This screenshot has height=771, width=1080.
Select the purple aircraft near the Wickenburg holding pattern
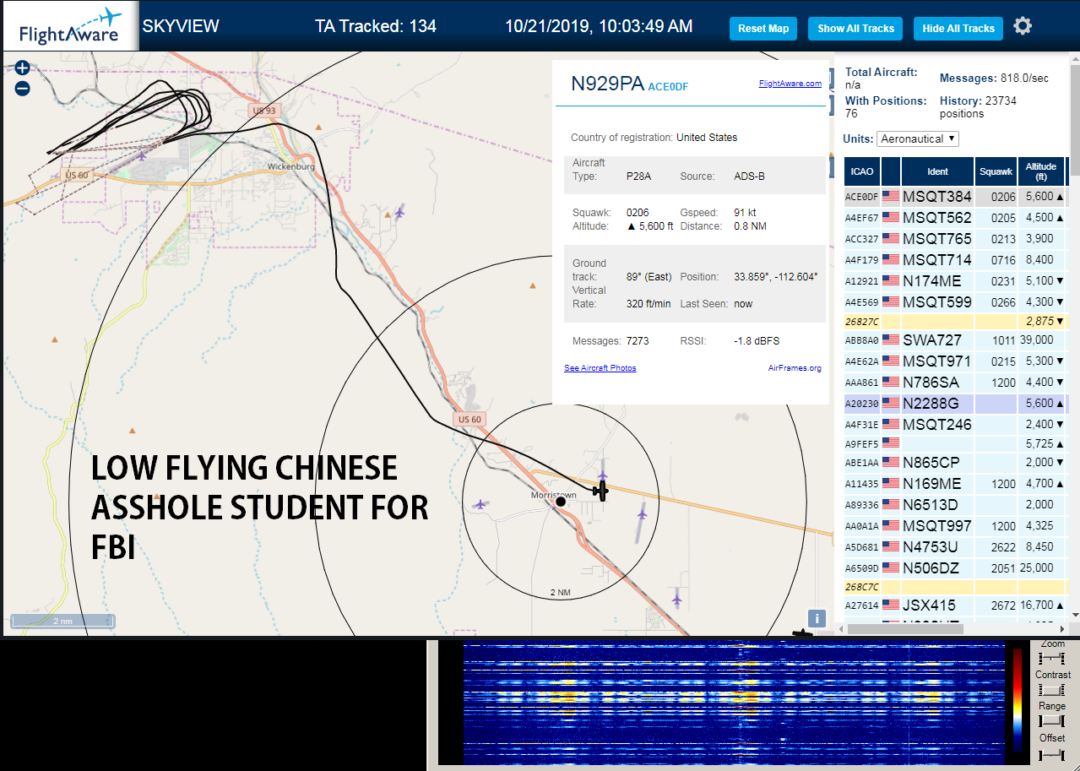(142, 155)
